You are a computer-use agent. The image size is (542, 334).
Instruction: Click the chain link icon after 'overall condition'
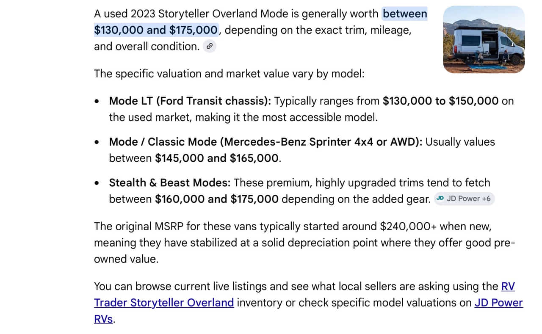point(209,47)
